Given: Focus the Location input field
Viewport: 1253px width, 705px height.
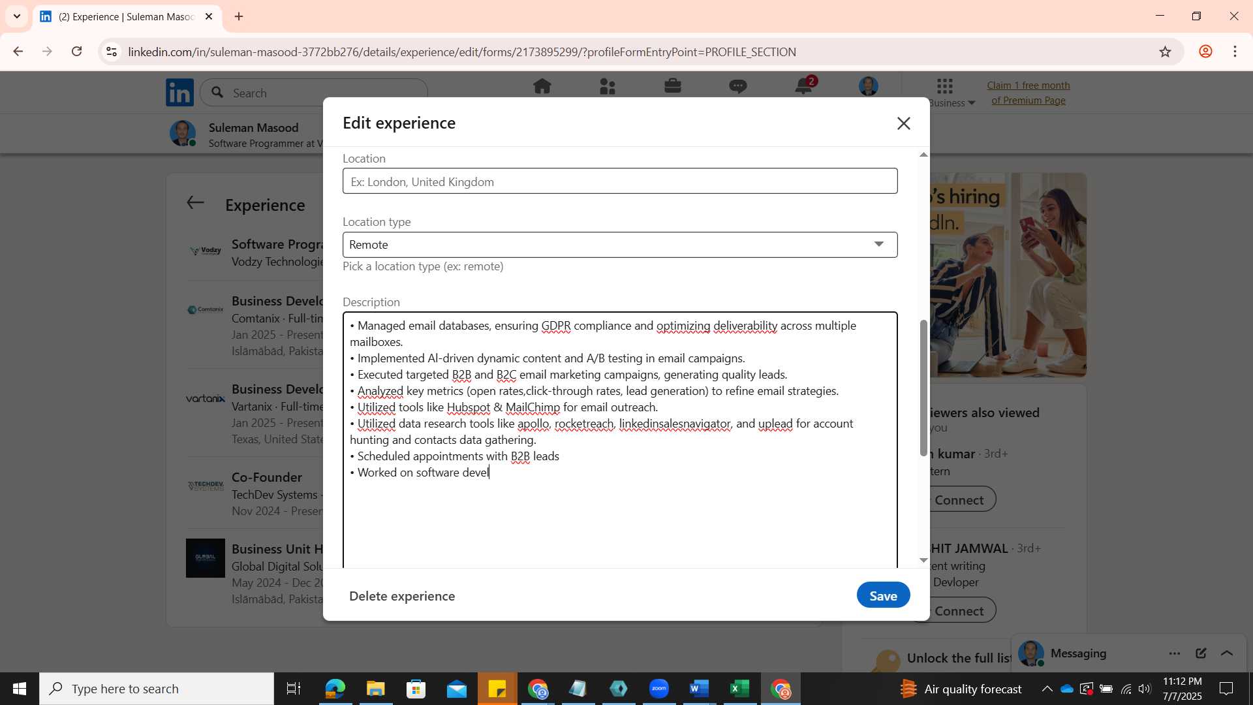Looking at the screenshot, I should point(620,181).
